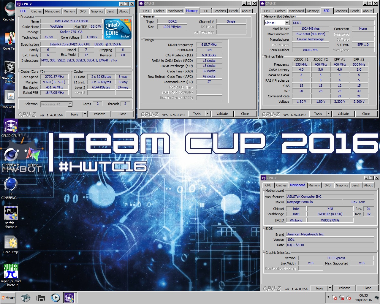Image resolution: width=380 pixels, height=304 pixels.
Task: Open the Tools dropdown arrow in SPD window
Action: (x=329, y=114)
